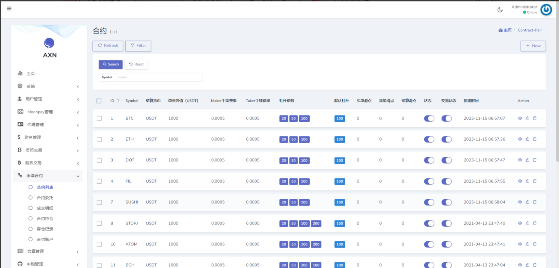Image resolution: width=559 pixels, height=268 pixels.
Task: Click the New button
Action: (533, 46)
